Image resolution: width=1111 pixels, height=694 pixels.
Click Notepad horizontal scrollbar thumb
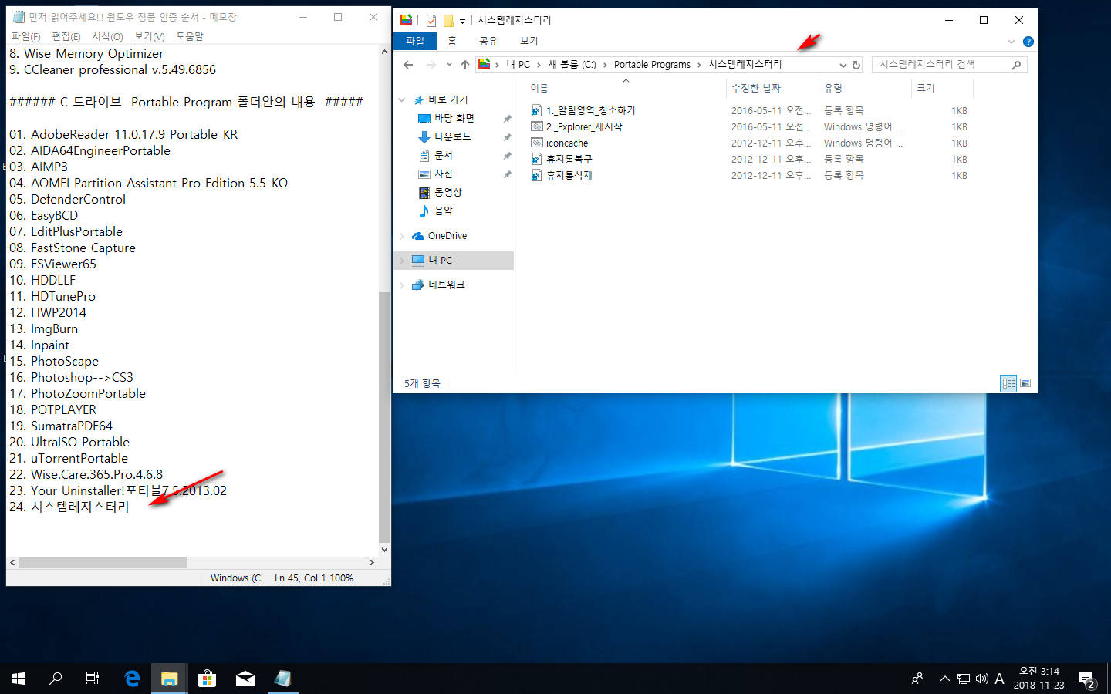pos(103,562)
